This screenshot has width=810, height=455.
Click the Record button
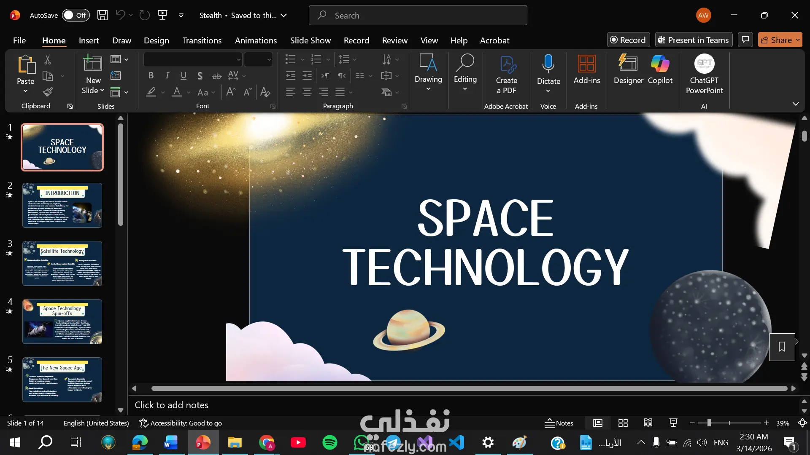(628, 40)
